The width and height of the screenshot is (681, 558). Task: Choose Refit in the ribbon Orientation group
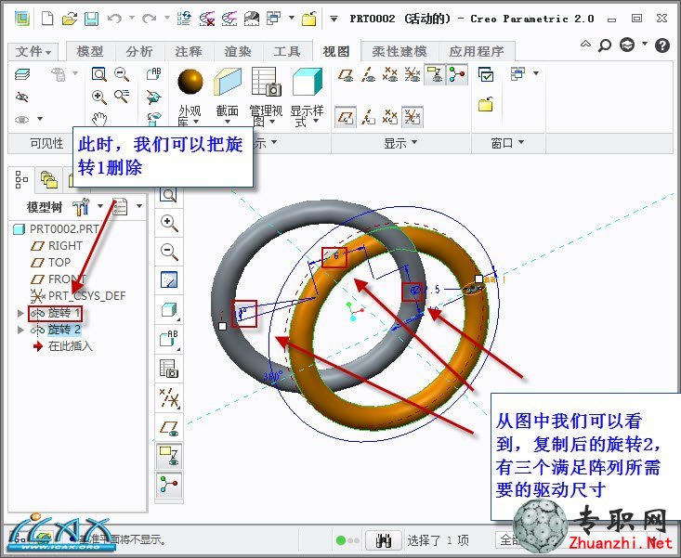(99, 74)
